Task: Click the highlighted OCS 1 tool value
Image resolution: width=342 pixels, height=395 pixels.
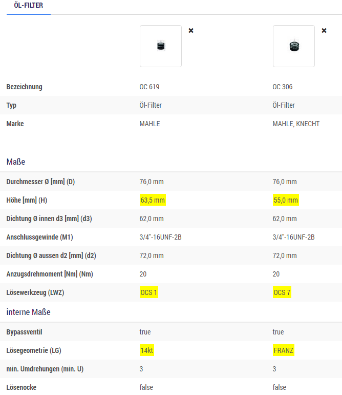Action: point(149,292)
